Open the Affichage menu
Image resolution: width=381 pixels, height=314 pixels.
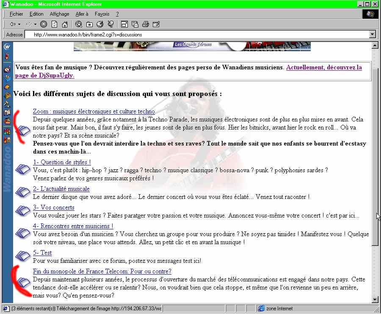point(59,14)
